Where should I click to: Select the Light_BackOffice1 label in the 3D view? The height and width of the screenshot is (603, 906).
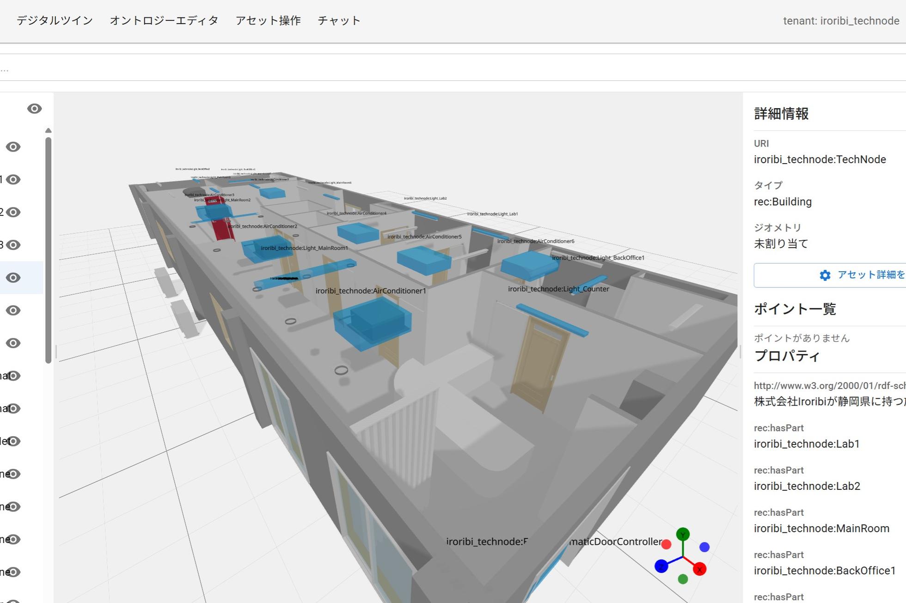point(598,258)
